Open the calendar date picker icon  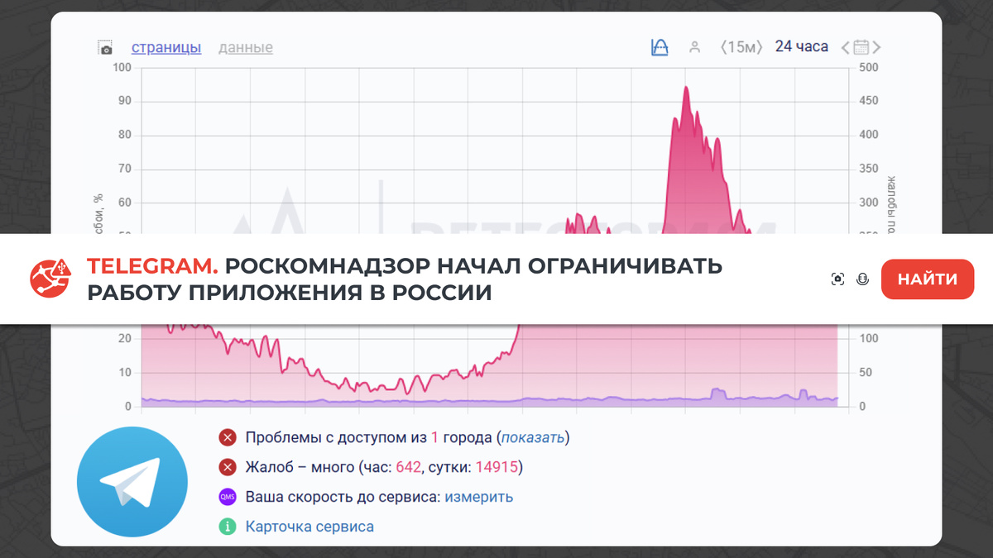click(861, 47)
